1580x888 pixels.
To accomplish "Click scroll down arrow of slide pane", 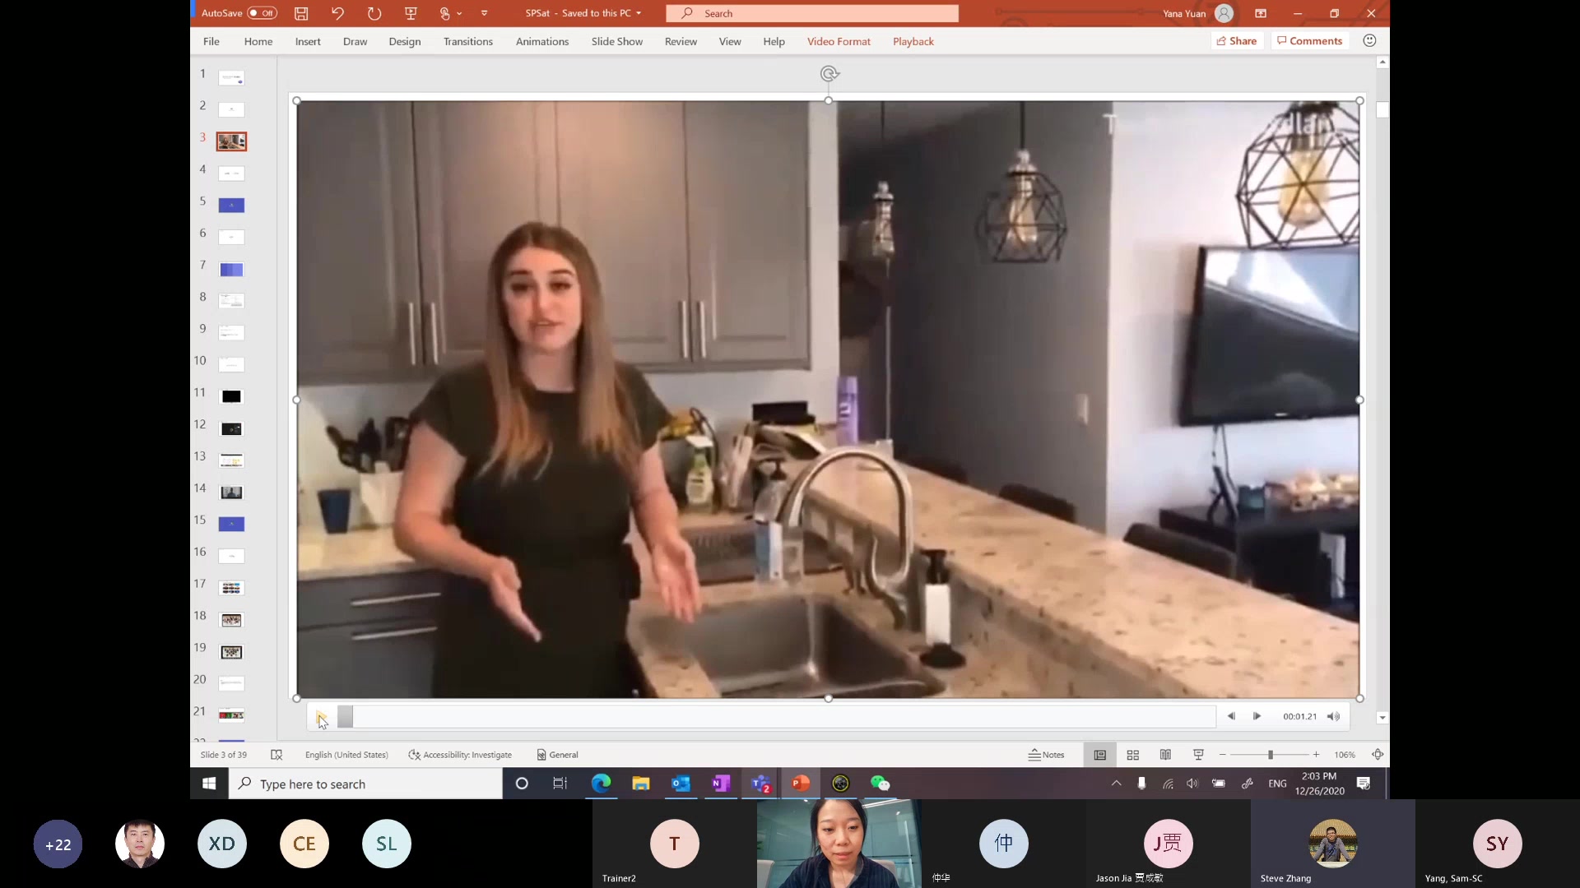I will (1382, 718).
